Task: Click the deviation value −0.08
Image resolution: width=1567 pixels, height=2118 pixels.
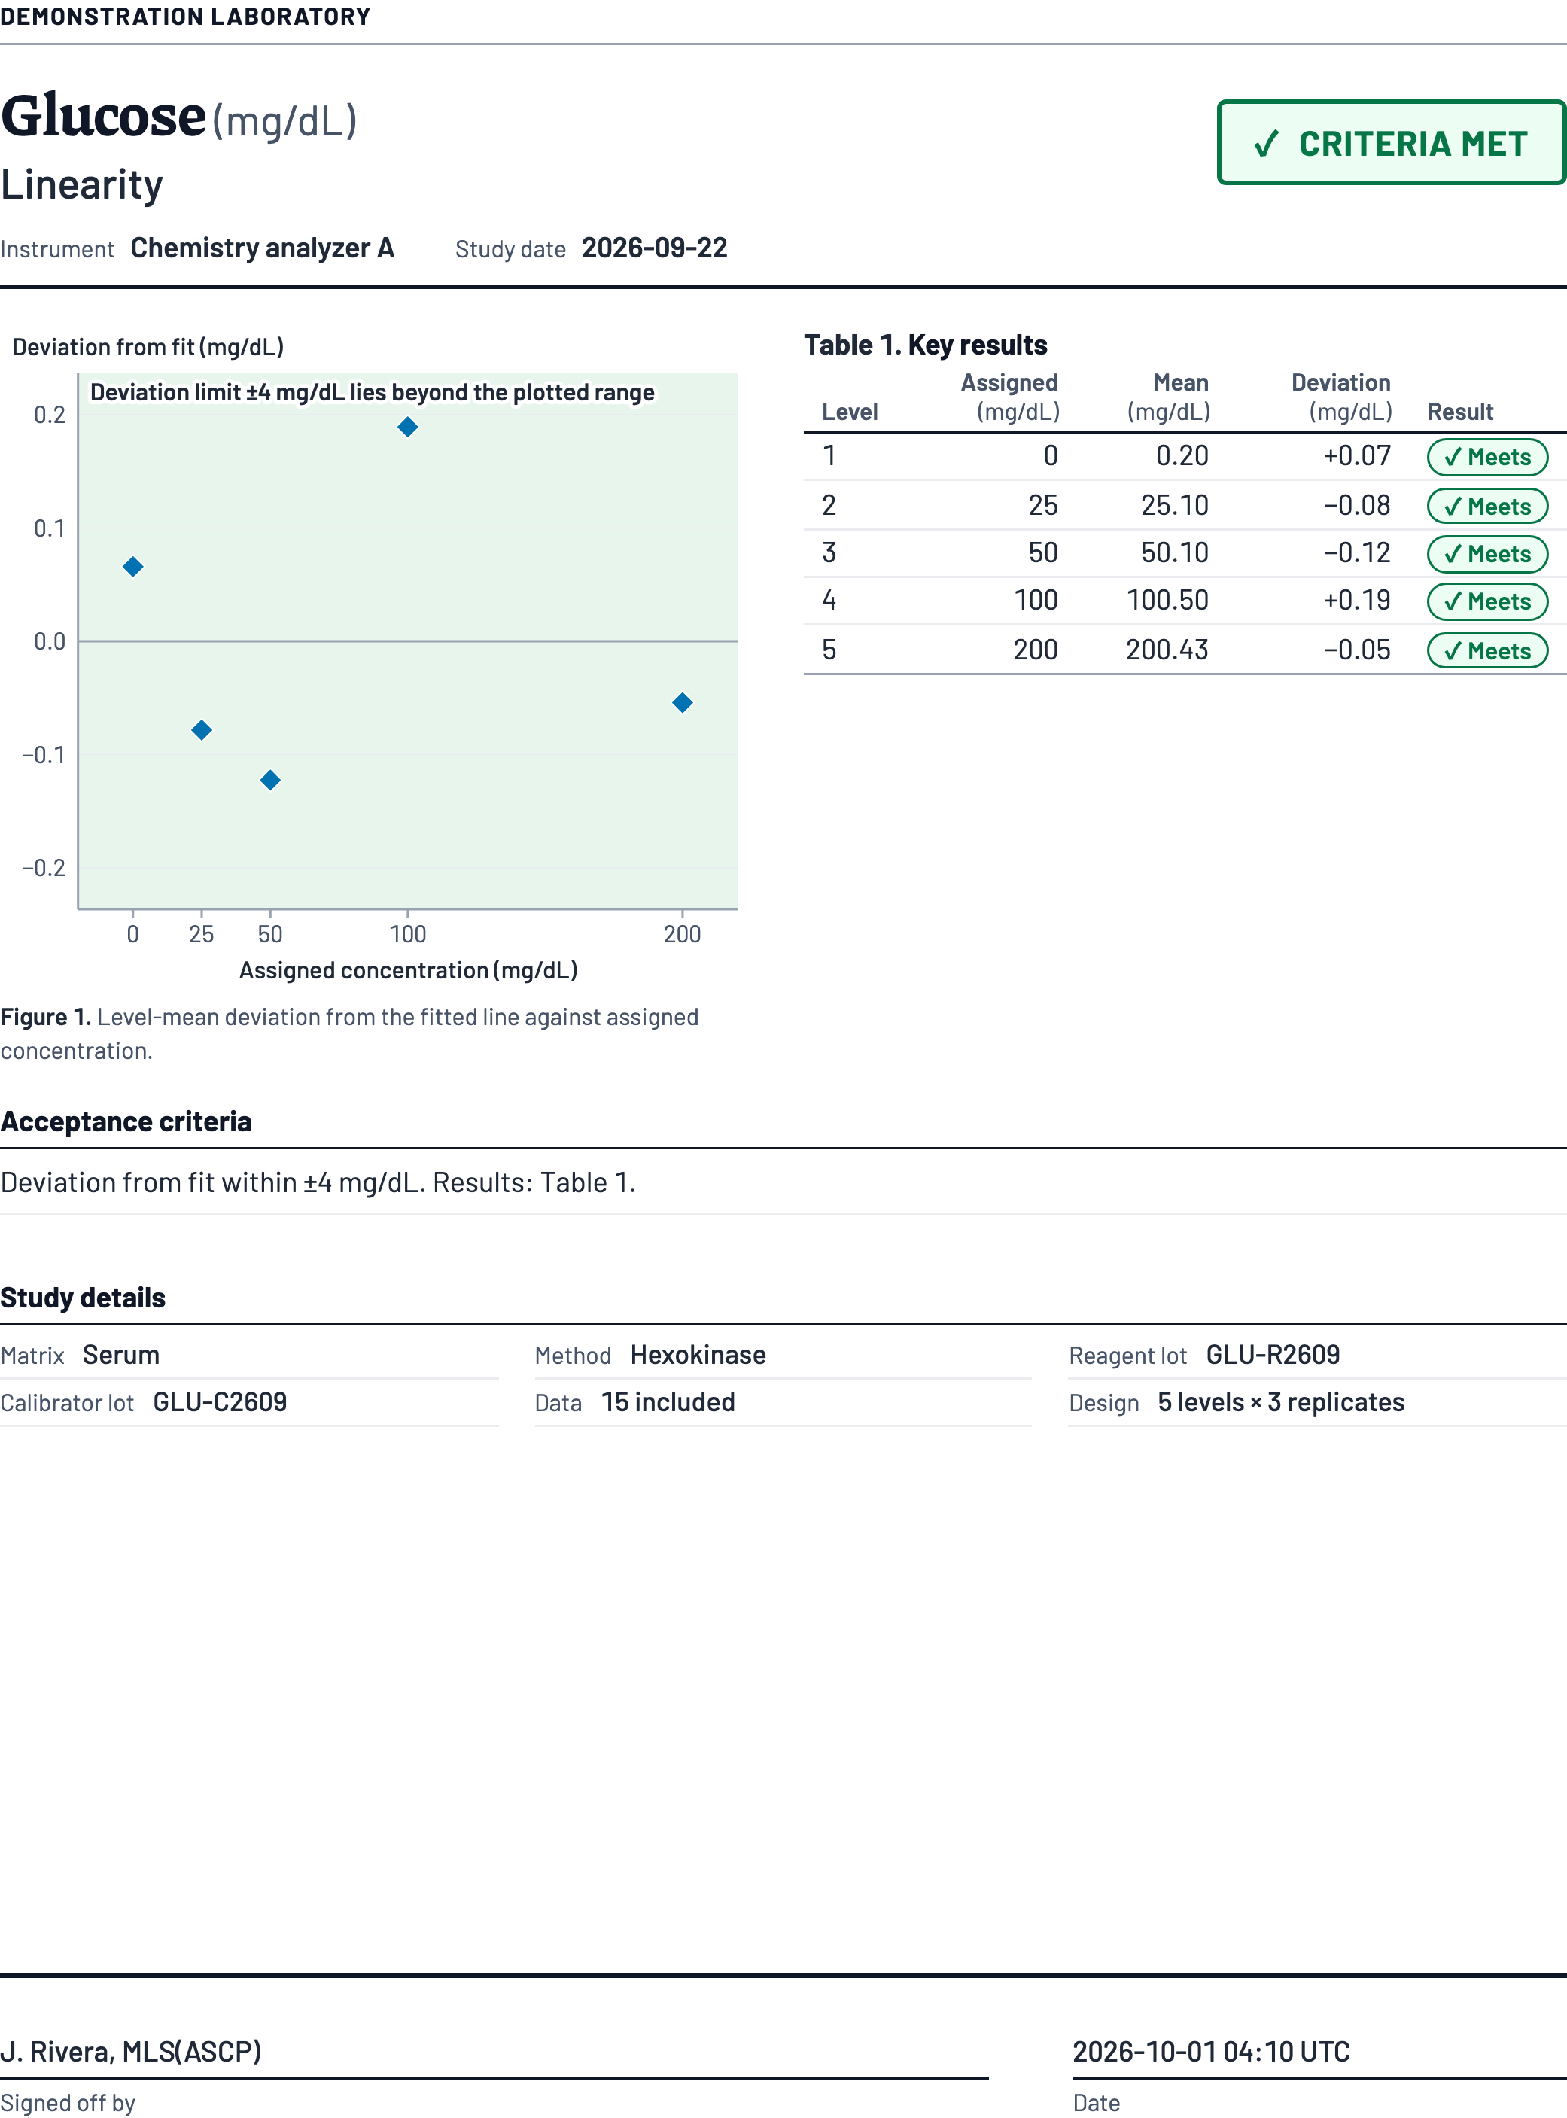Action: tap(1356, 504)
